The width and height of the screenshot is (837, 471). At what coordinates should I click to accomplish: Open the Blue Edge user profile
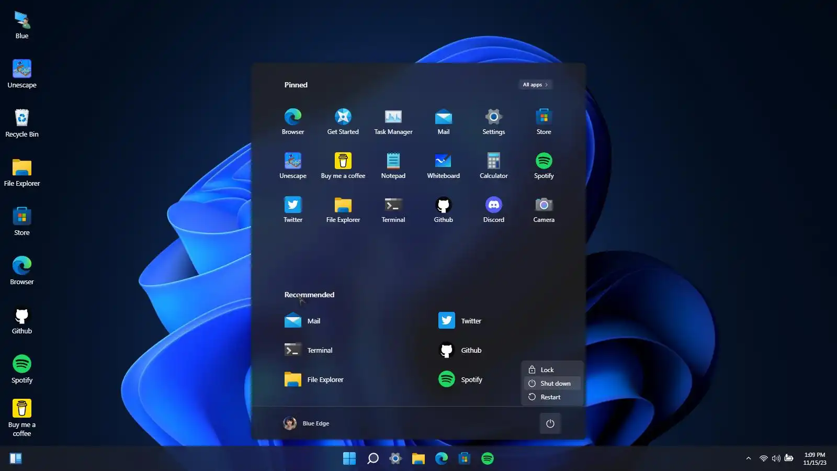point(307,423)
